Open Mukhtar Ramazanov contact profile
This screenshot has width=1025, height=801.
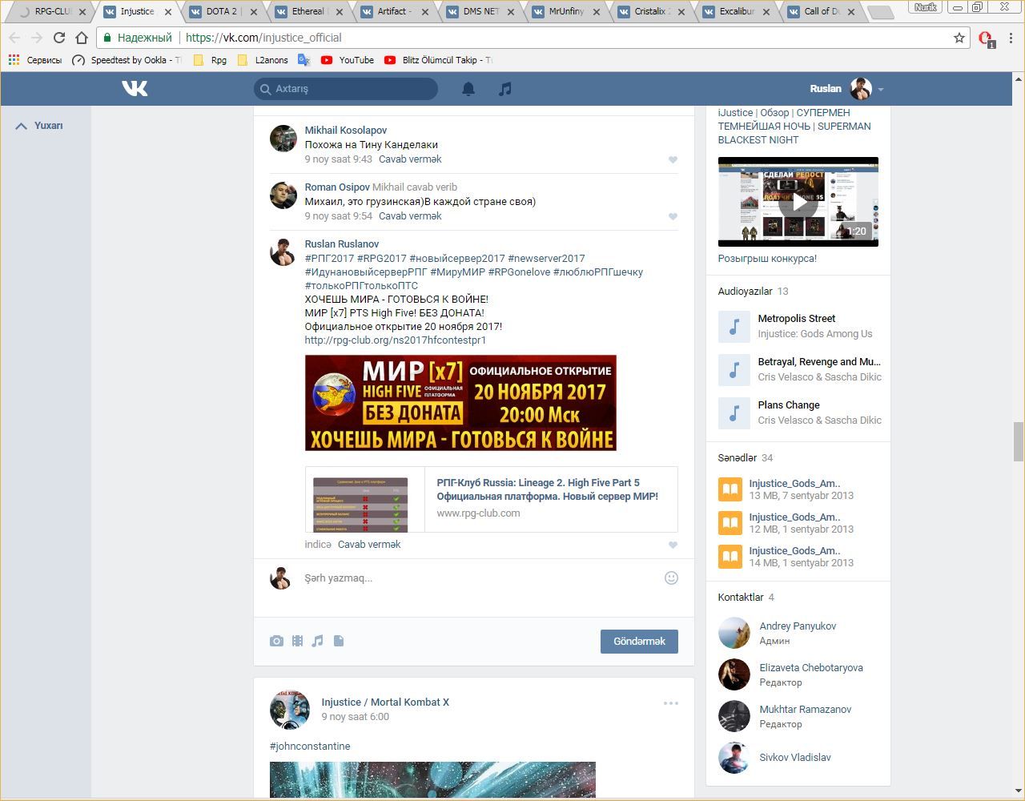click(x=806, y=710)
